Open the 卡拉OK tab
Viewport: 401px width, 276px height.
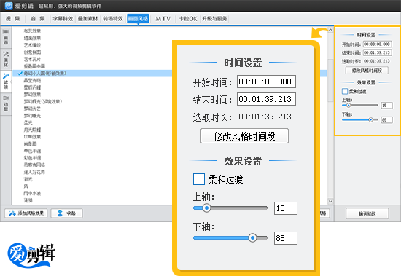point(188,19)
